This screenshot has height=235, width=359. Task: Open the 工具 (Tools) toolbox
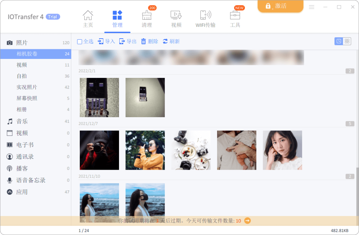click(235, 18)
